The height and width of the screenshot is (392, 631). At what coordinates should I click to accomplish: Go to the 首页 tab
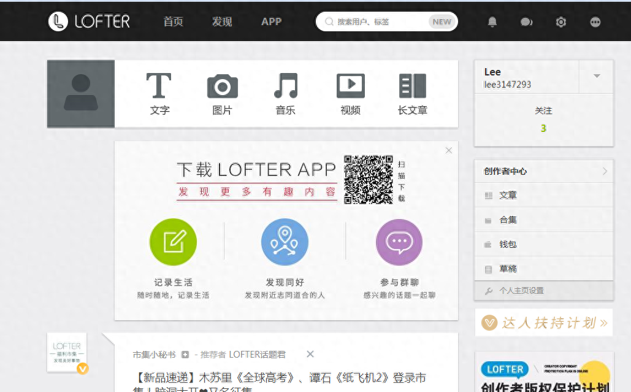(173, 21)
